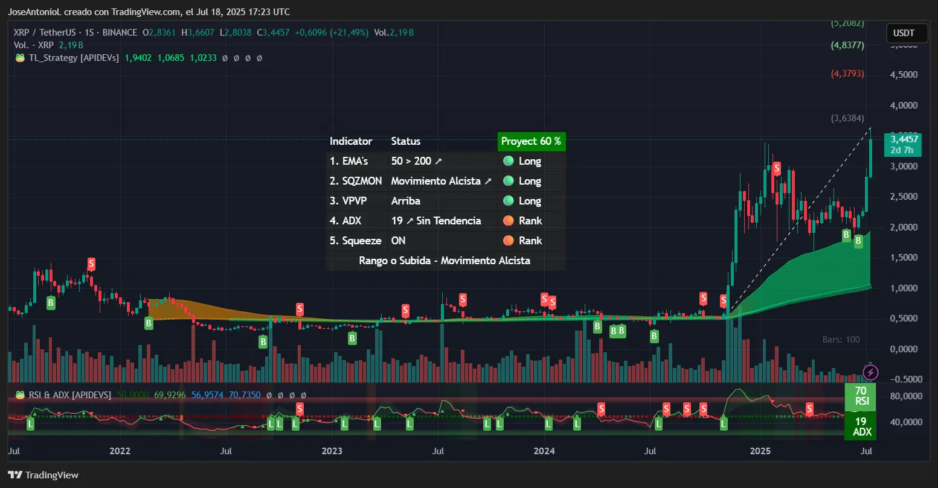
Task: Click the 3,4457 price tag with countdown
Action: (x=902, y=145)
